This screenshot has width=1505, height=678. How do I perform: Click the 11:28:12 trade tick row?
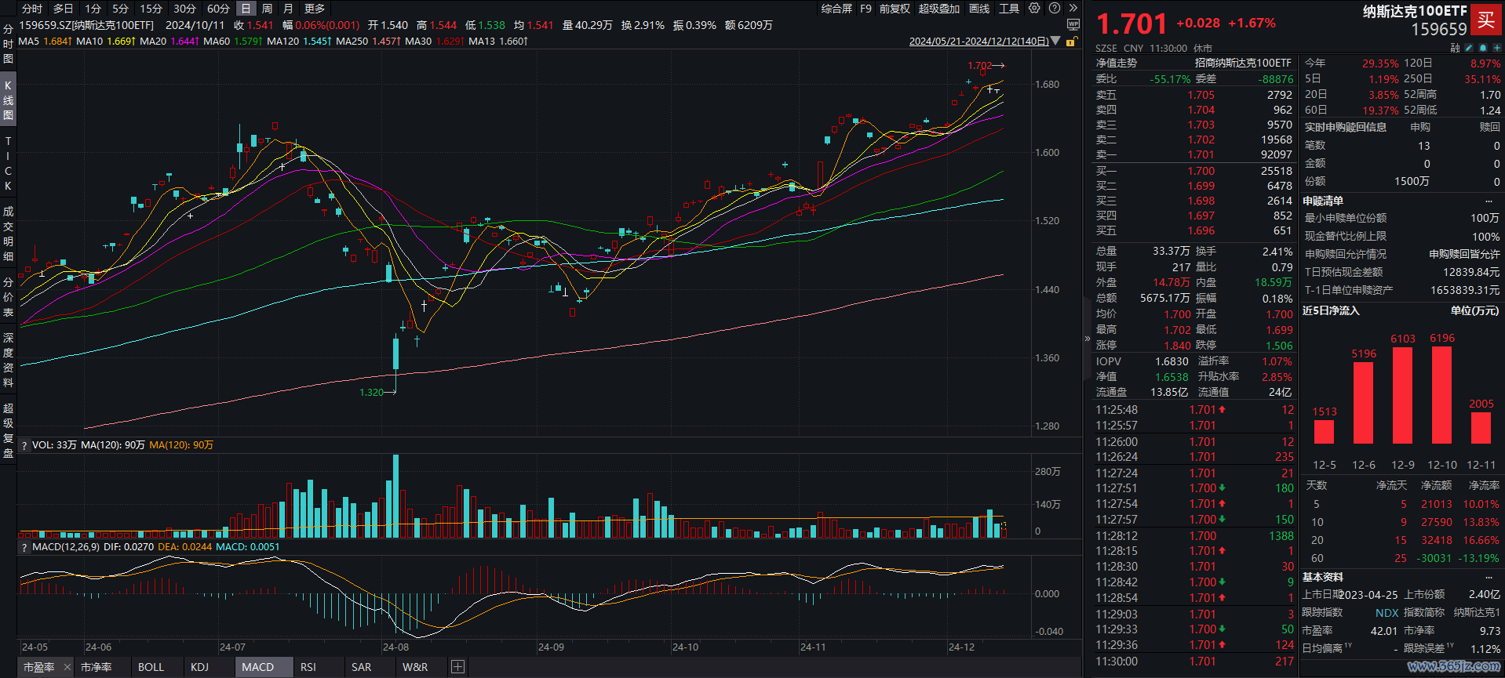click(x=1194, y=536)
